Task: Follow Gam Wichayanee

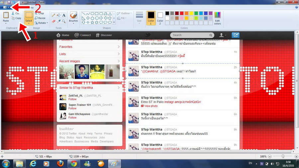Action: 72,118
